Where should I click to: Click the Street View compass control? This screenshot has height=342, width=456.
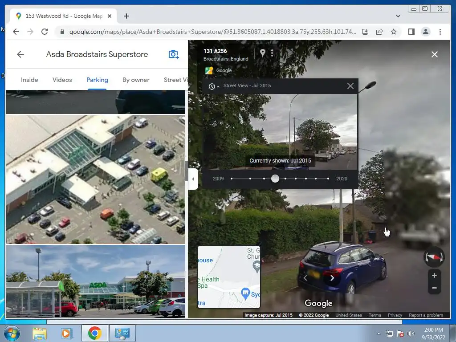tap(434, 257)
